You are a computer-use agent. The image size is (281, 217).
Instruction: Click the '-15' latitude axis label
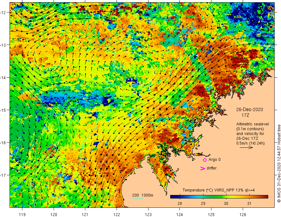tap(4, 110)
